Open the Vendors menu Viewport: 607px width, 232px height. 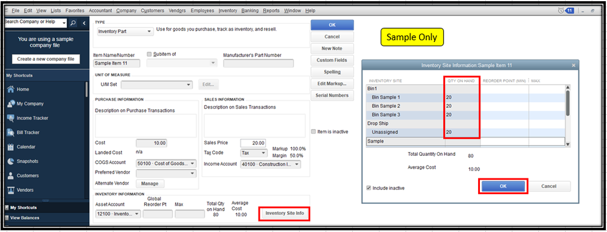[x=178, y=10]
